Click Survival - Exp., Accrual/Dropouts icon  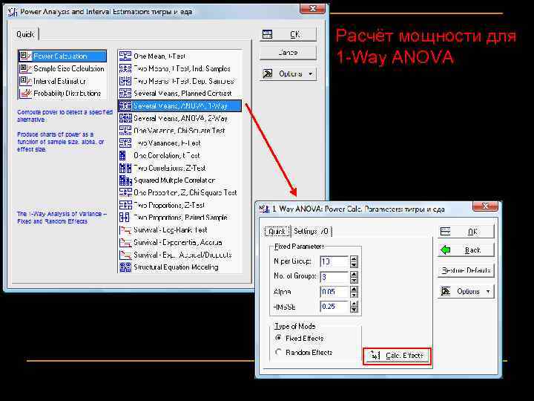(x=125, y=255)
